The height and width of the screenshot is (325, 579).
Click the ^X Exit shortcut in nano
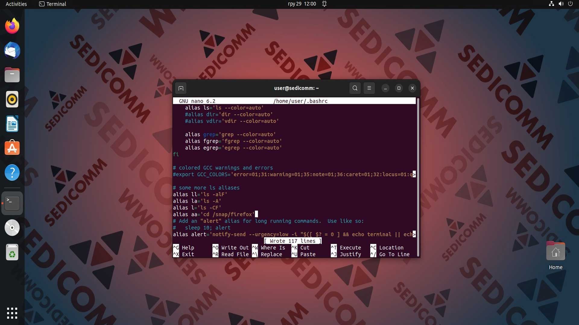(184, 254)
